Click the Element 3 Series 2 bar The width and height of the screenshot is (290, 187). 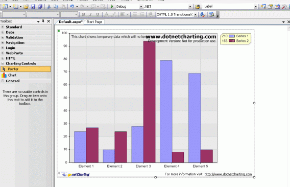(x=150, y=102)
